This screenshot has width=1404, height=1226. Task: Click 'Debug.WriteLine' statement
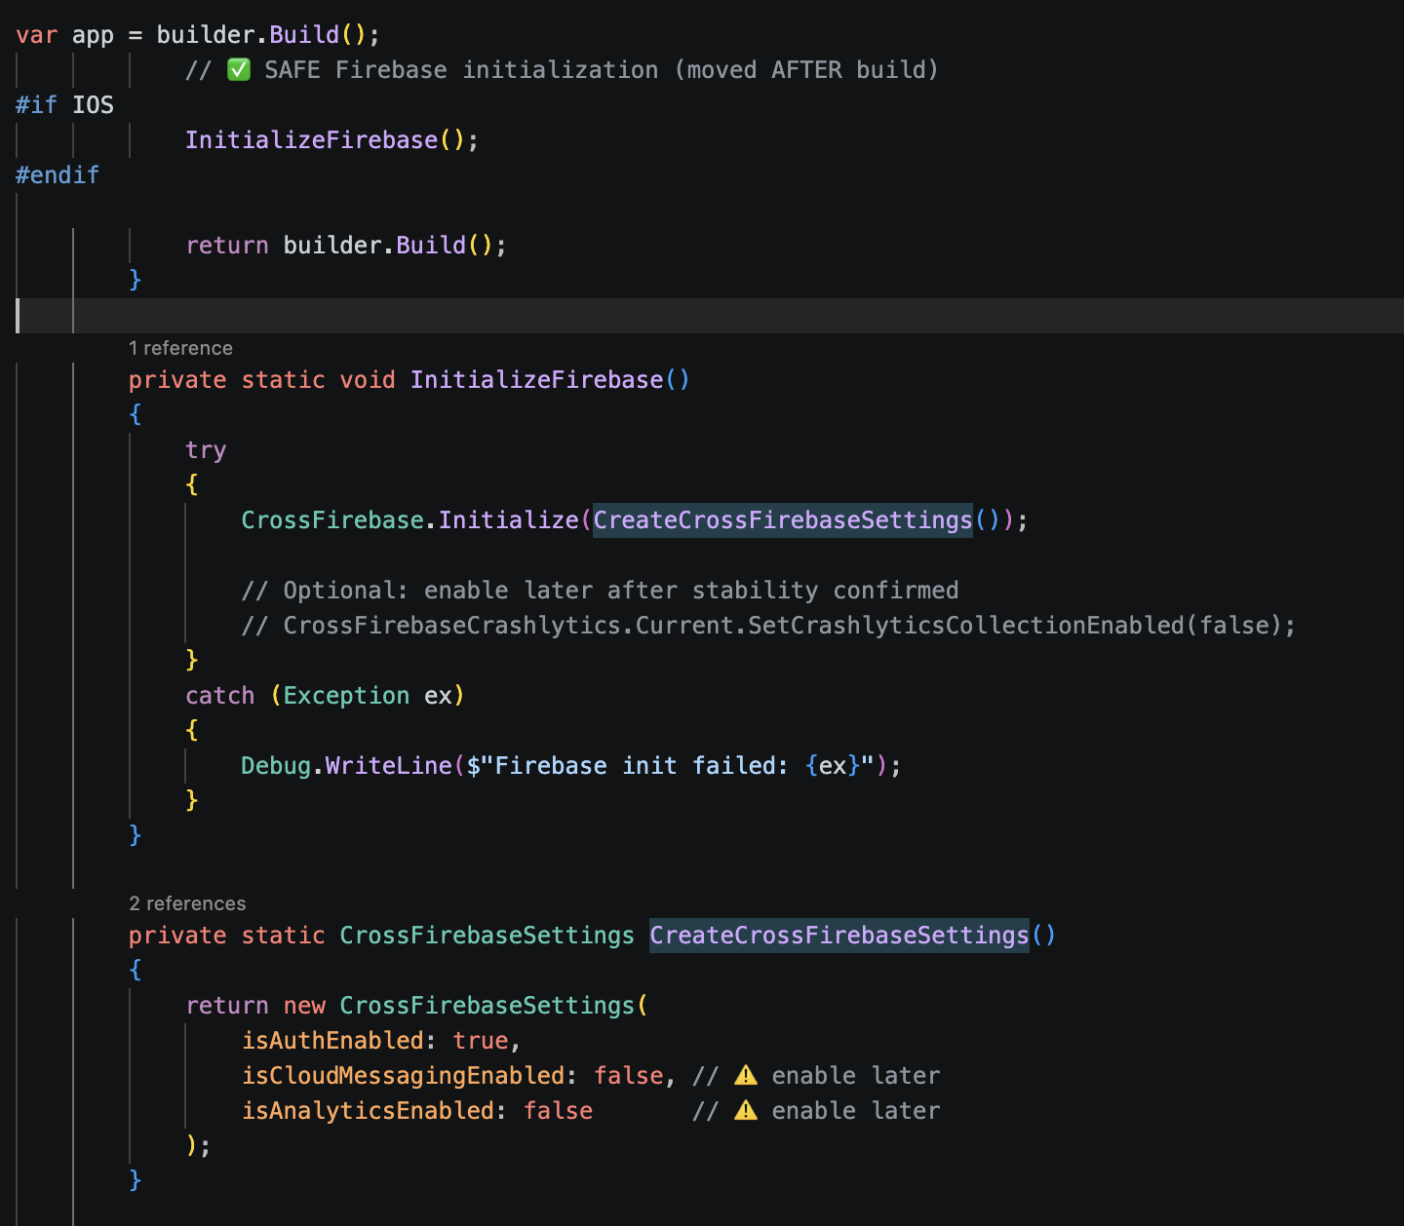[x=570, y=766]
